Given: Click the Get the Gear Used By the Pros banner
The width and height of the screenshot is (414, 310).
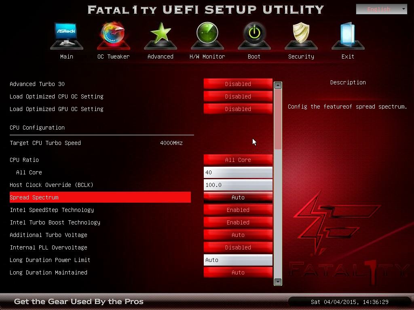Looking at the screenshot, I should [x=79, y=301].
